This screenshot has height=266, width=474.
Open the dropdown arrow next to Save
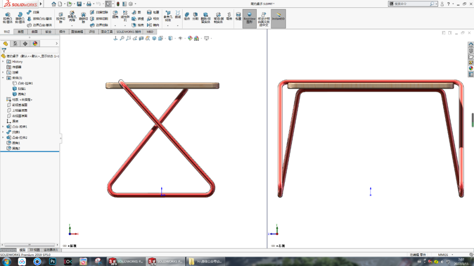pos(84,4)
